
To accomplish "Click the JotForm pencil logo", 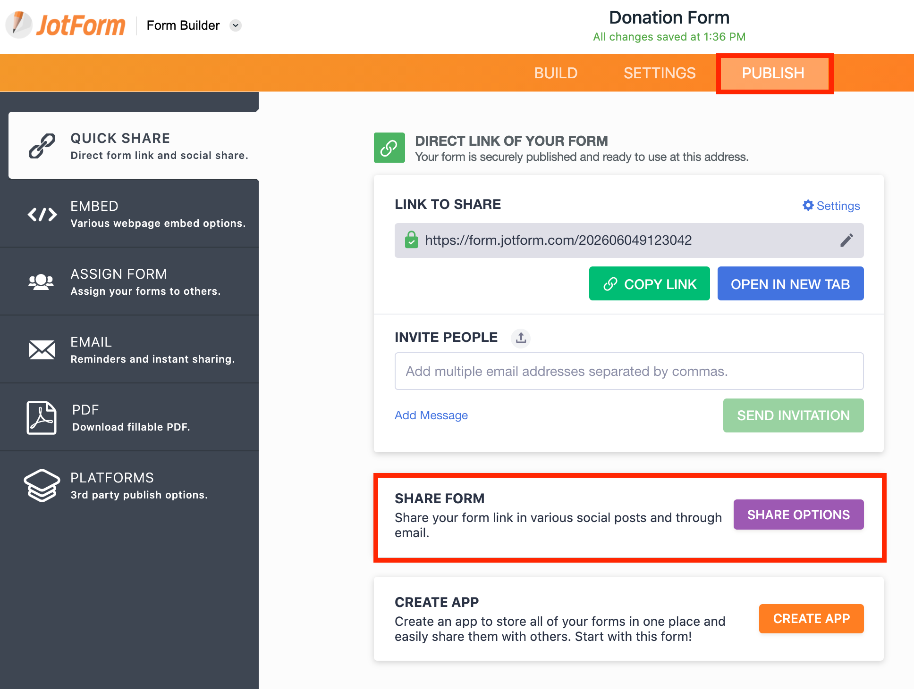I will (19, 25).
